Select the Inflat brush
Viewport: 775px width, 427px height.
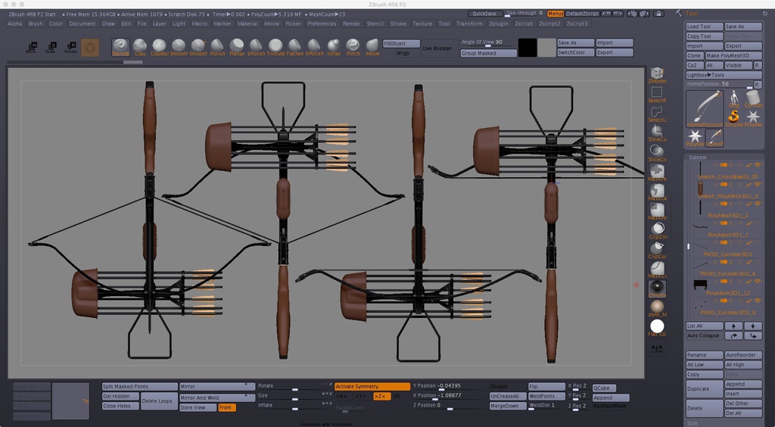click(x=334, y=48)
